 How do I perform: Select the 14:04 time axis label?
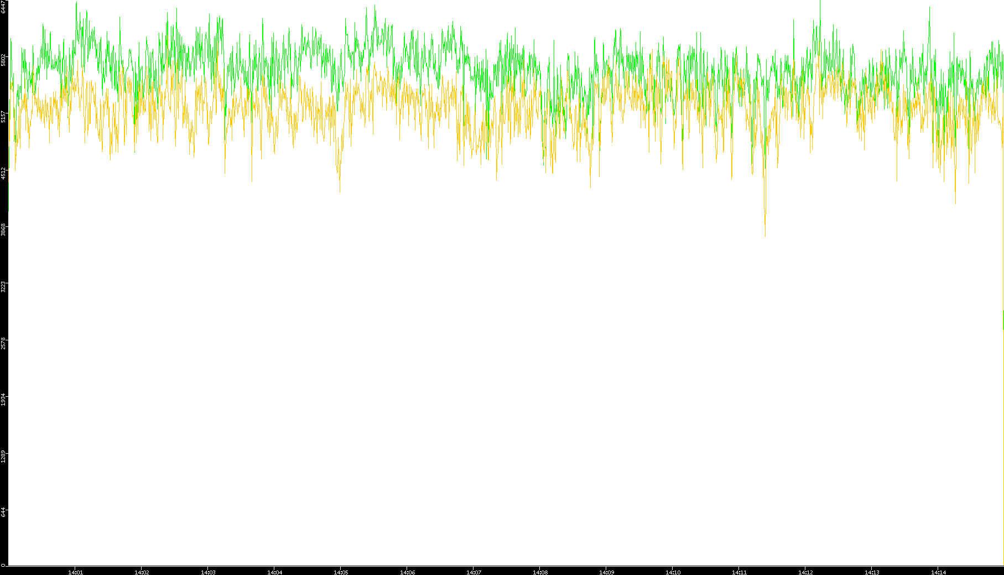274,572
